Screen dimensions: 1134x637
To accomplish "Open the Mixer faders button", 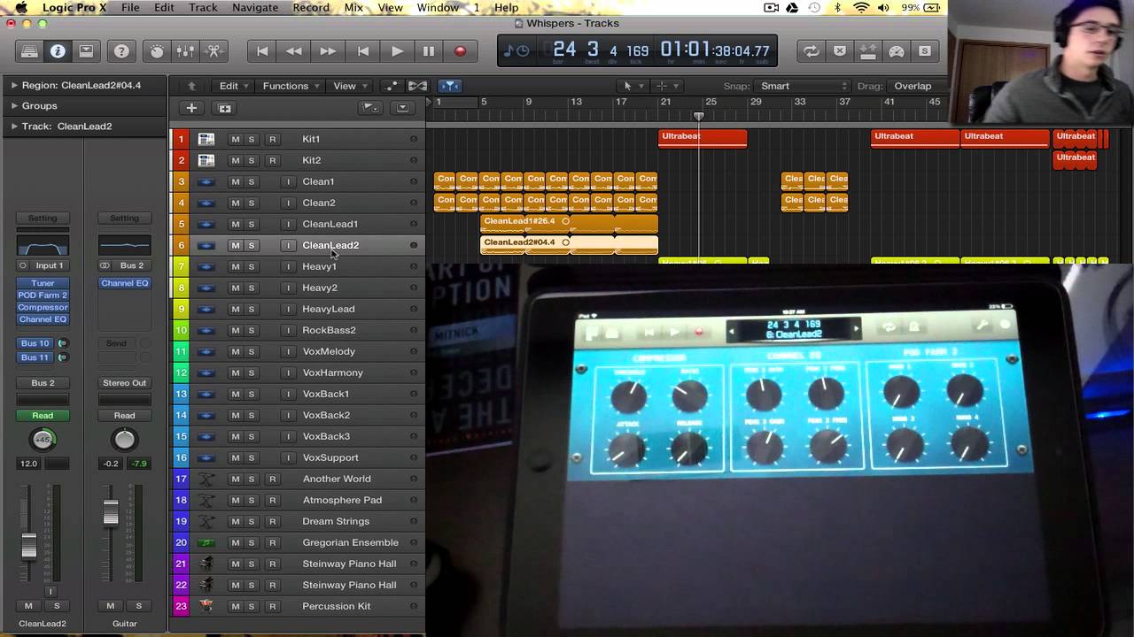I will 185,51.
